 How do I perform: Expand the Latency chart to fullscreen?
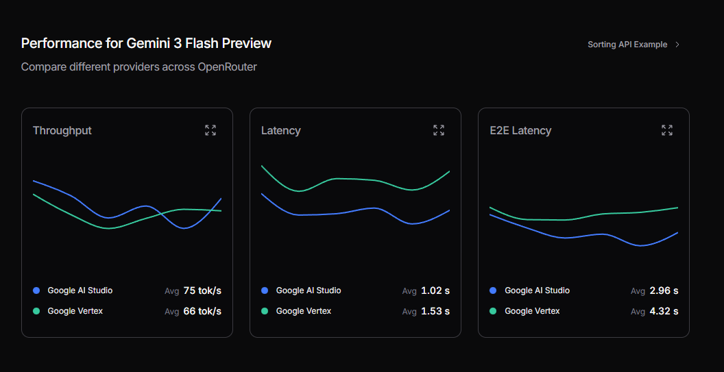pyautogui.click(x=439, y=130)
